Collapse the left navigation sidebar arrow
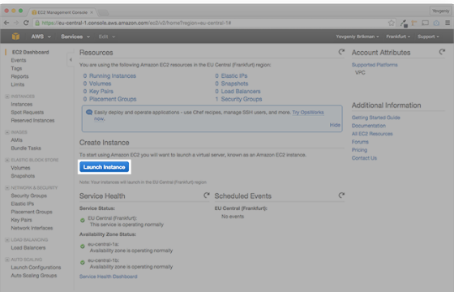The width and height of the screenshot is (454, 292). 71,60
